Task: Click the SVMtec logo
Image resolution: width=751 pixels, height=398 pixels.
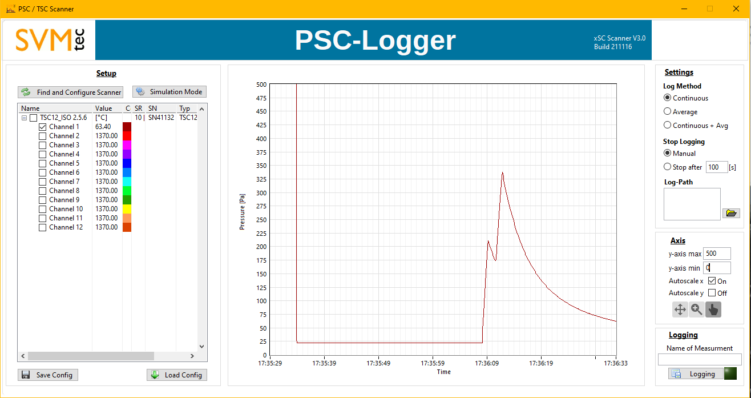Action: point(50,40)
